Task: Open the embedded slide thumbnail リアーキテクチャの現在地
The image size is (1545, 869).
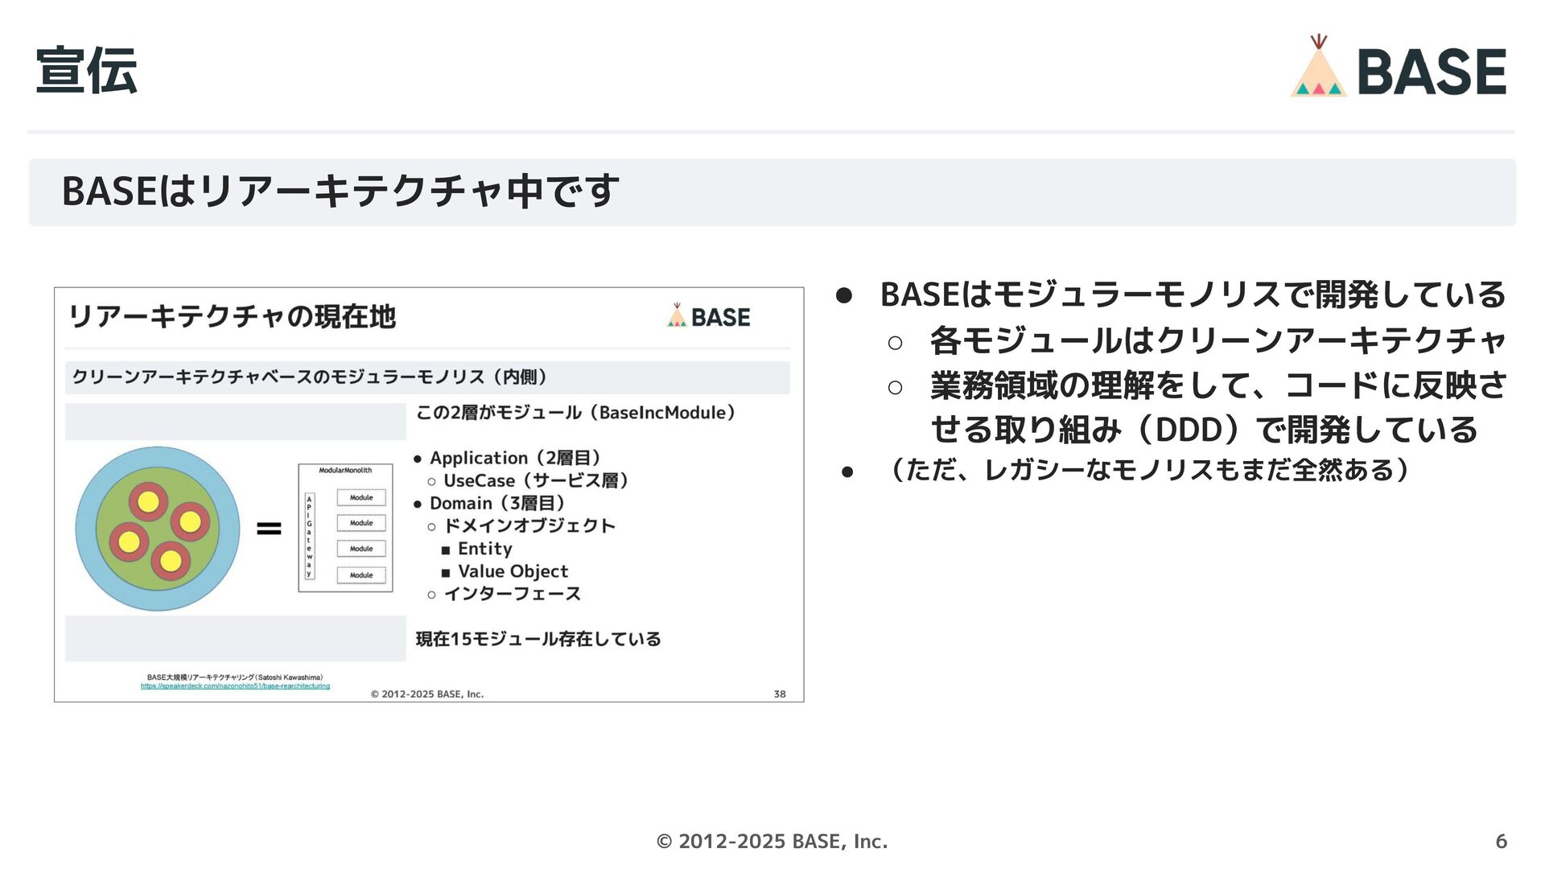Action: [429, 494]
